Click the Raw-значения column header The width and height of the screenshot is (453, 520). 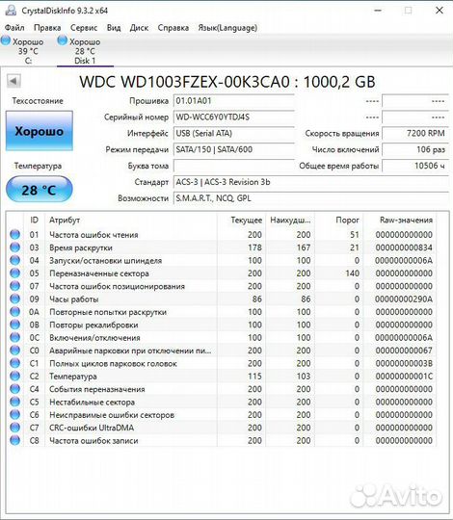(400, 220)
